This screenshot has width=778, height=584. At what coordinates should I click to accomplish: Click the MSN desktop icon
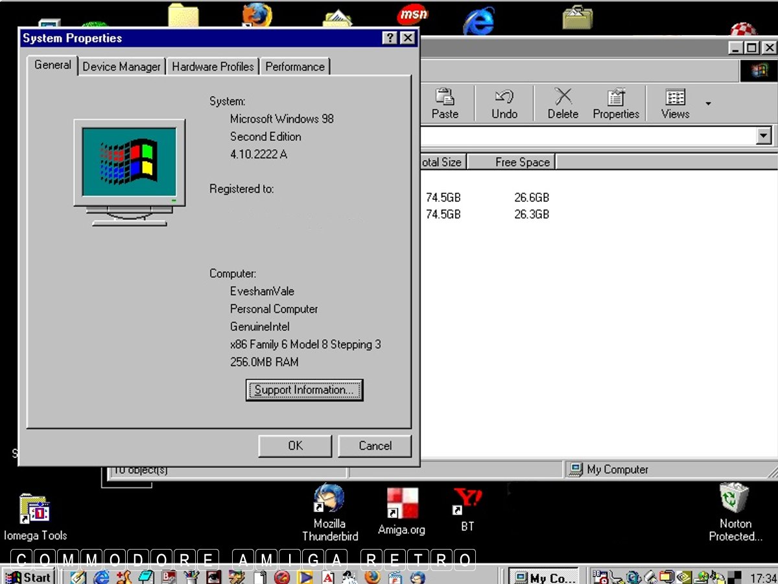tap(412, 14)
